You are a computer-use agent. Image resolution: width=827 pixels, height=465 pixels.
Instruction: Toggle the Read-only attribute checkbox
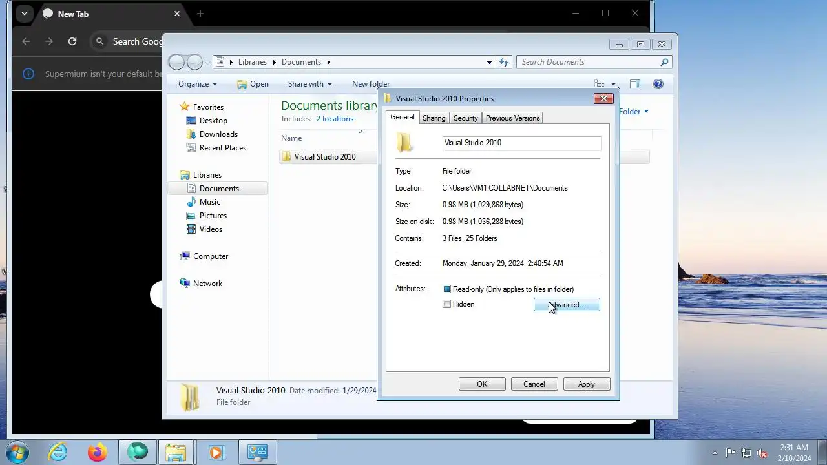[446, 289]
